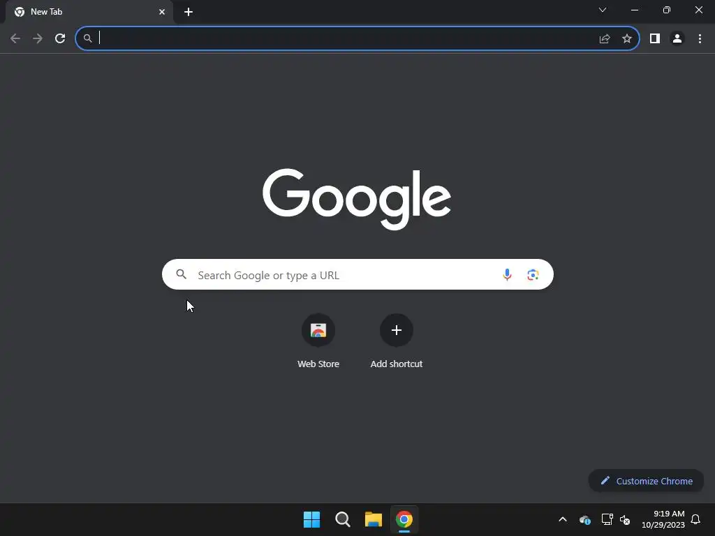715x536 pixels.
Task: Expand the tab search dropdown arrow
Action: [x=603, y=10]
